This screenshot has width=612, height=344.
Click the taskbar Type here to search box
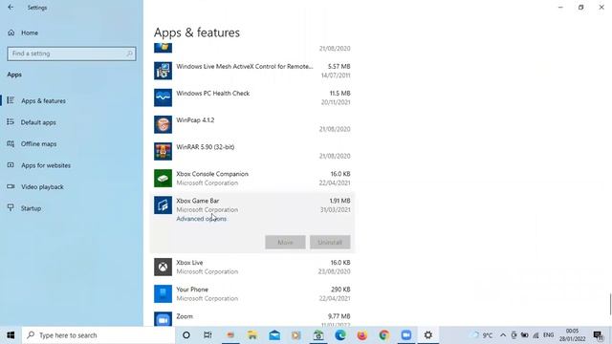tap(98, 335)
